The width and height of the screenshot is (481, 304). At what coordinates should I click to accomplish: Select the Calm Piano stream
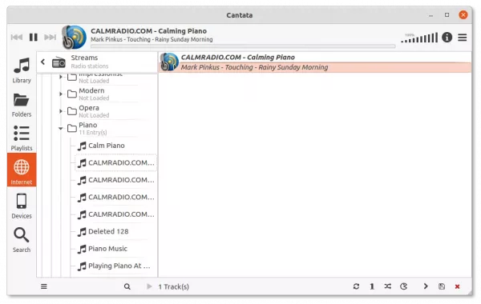115,146
